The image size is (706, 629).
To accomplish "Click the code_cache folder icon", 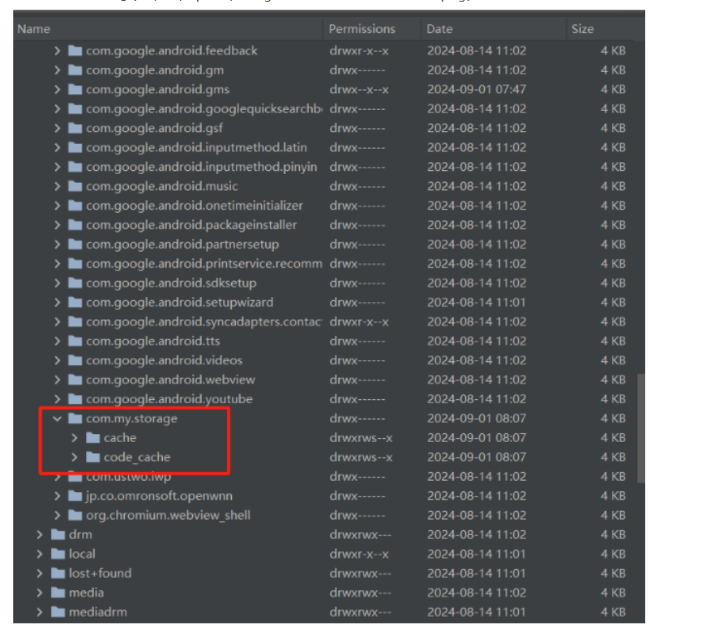I will [x=92, y=457].
